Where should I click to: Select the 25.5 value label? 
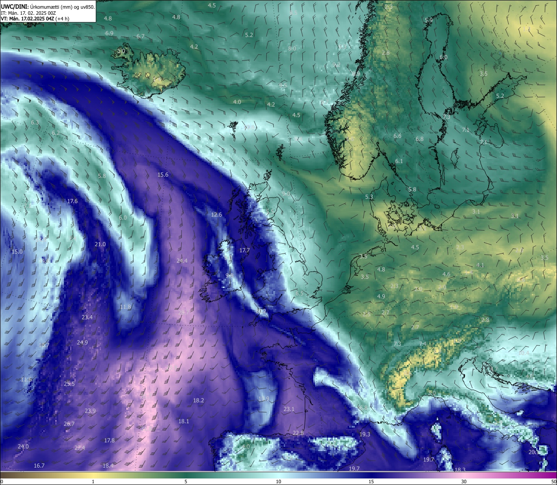(x=69, y=384)
